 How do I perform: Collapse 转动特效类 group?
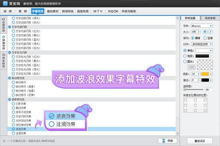tap(10, 78)
